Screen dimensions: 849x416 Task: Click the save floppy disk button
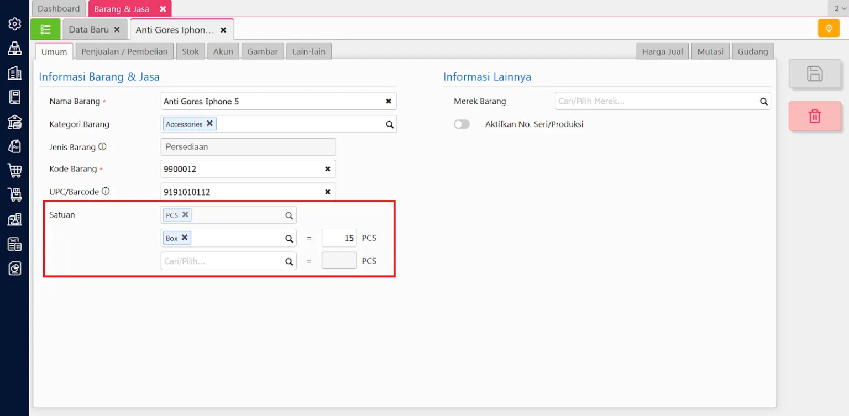[815, 73]
